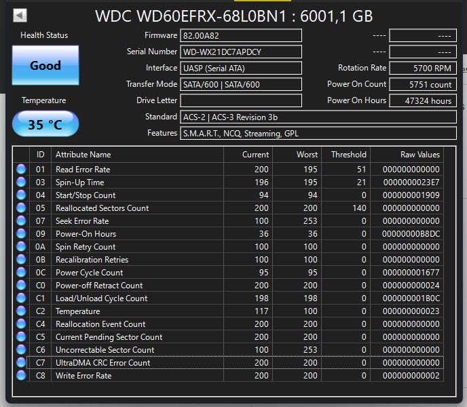Select Power-off Retract Count attribute name
The image size is (467, 407).
pos(99,286)
